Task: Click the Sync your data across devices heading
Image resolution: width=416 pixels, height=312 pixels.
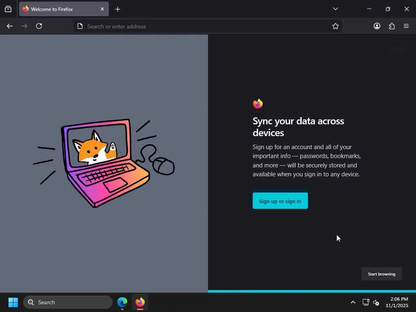Action: pos(298,127)
